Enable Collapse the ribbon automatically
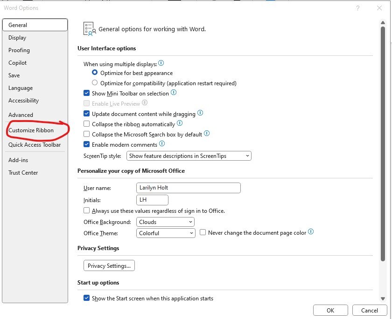 86,124
